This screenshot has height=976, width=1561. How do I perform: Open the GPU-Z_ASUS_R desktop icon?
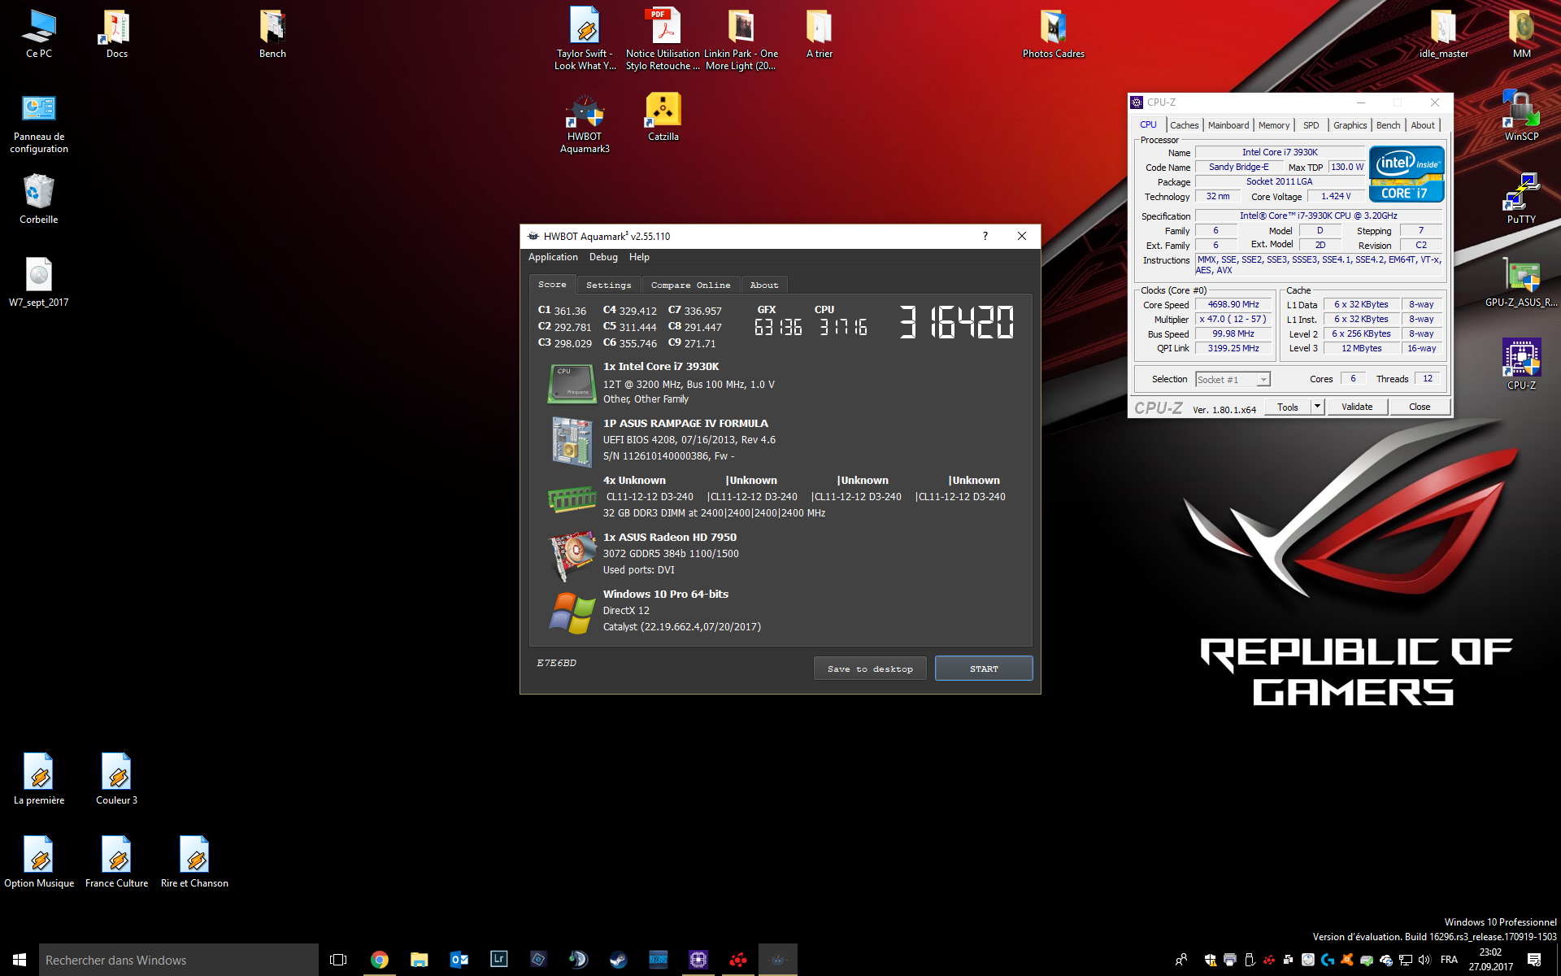click(1521, 283)
